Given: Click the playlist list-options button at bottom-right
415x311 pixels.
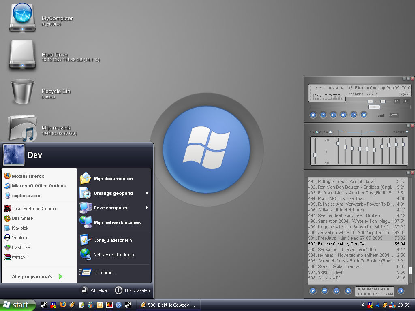Looking at the screenshot, I should click(x=401, y=291).
